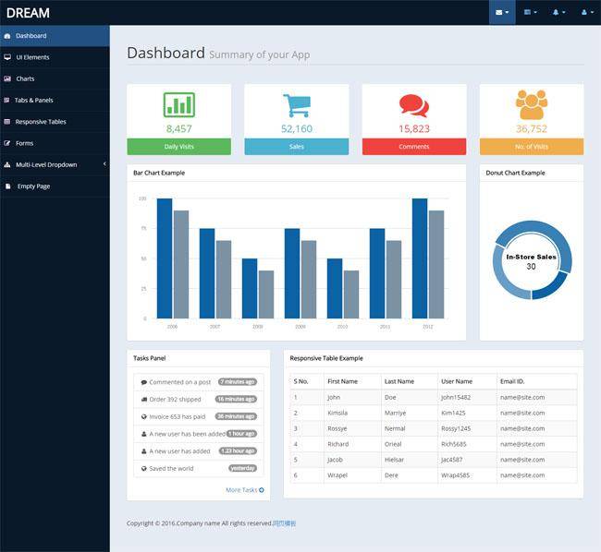This screenshot has height=552, width=601.
Task: Click the In-Store Sales donut chart
Action: (531, 260)
